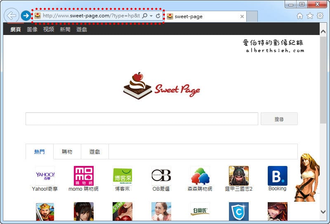Image resolution: width=330 pixels, height=224 pixels.
Task: Click the Yahoo!奇摩 text label
Action: (45, 189)
